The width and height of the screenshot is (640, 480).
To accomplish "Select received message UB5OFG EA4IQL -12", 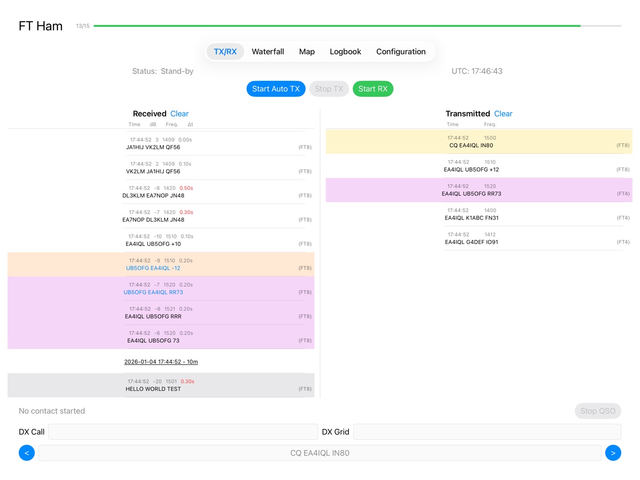I will pos(161,264).
